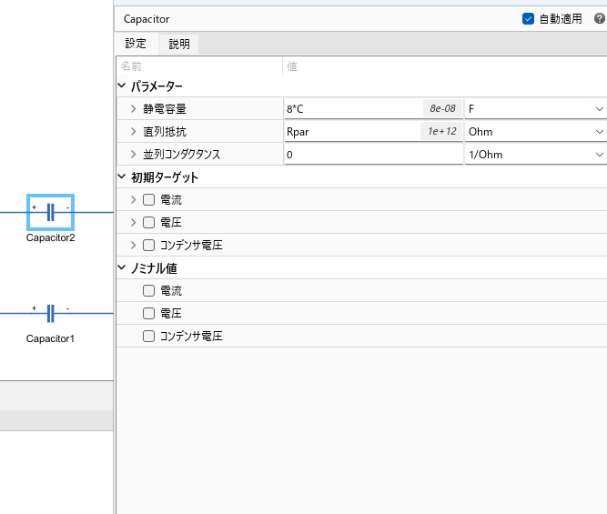Click the Capacitor2 label text

[x=50, y=237]
